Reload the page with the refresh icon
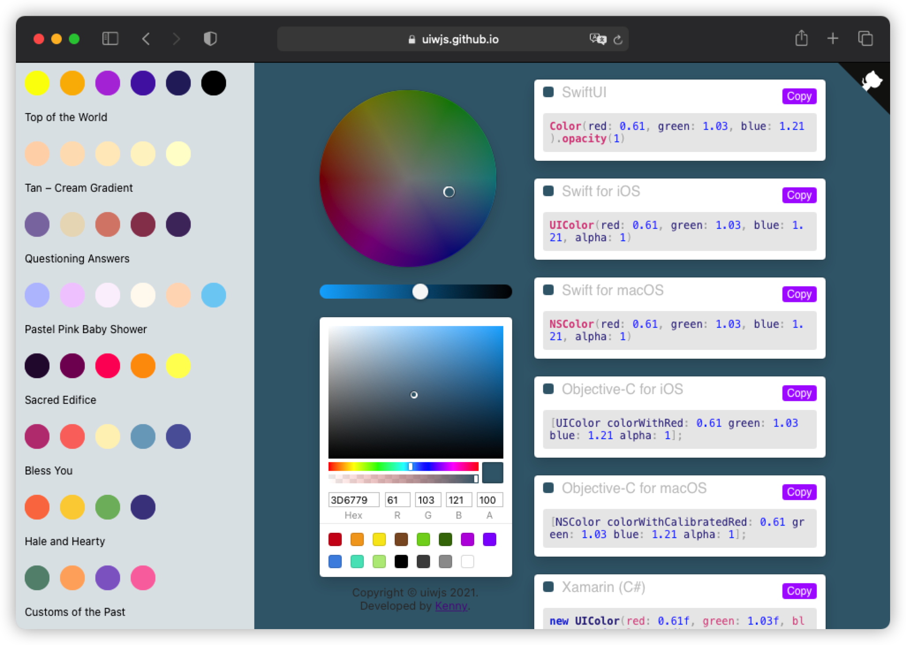This screenshot has width=906, height=645. pos(618,39)
